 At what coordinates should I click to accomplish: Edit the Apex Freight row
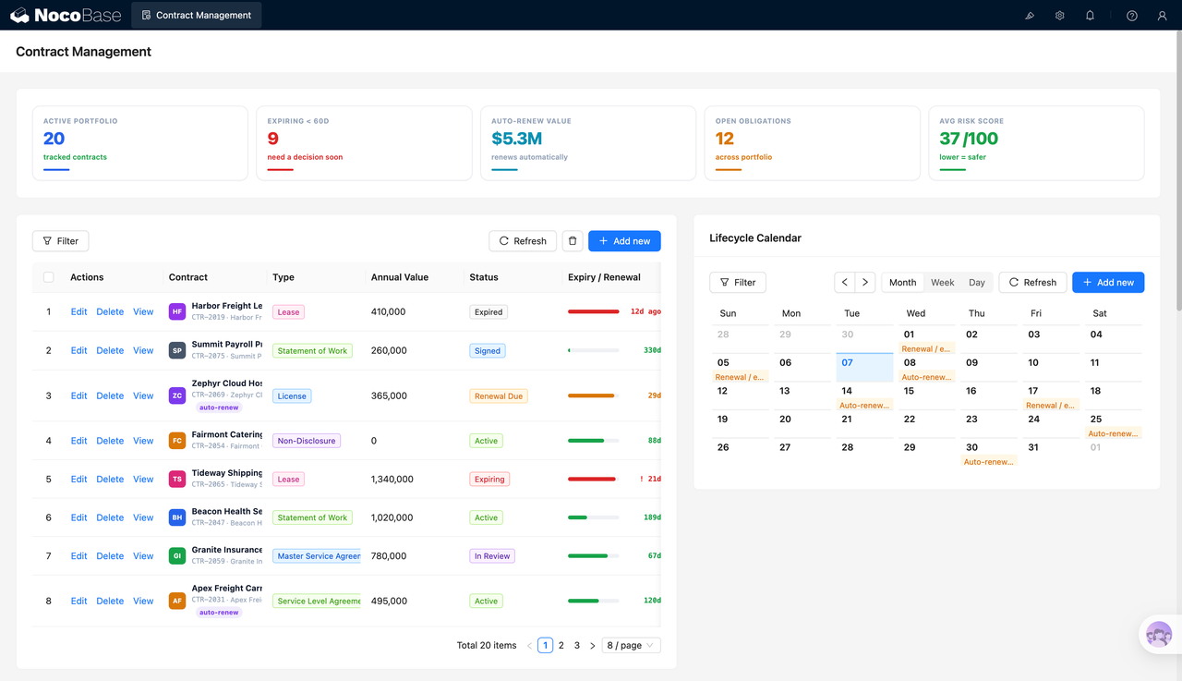click(x=79, y=601)
